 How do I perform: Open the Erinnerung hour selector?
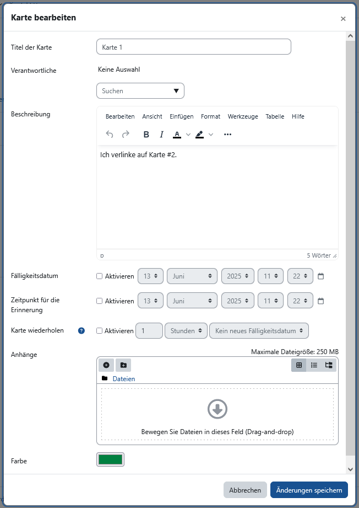pos(271,301)
